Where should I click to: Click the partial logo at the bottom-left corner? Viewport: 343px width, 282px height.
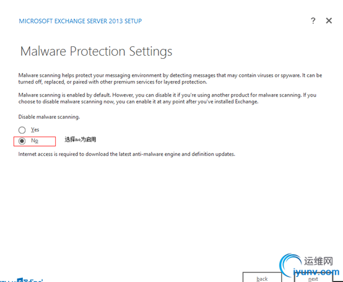pos(22,280)
